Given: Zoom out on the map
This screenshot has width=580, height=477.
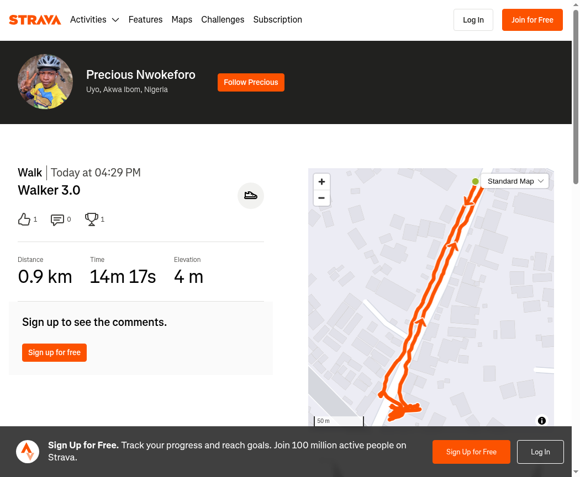Looking at the screenshot, I should pyautogui.click(x=321, y=198).
